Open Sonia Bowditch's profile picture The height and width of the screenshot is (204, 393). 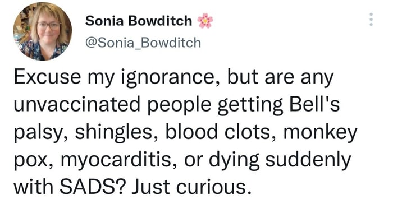point(42,31)
